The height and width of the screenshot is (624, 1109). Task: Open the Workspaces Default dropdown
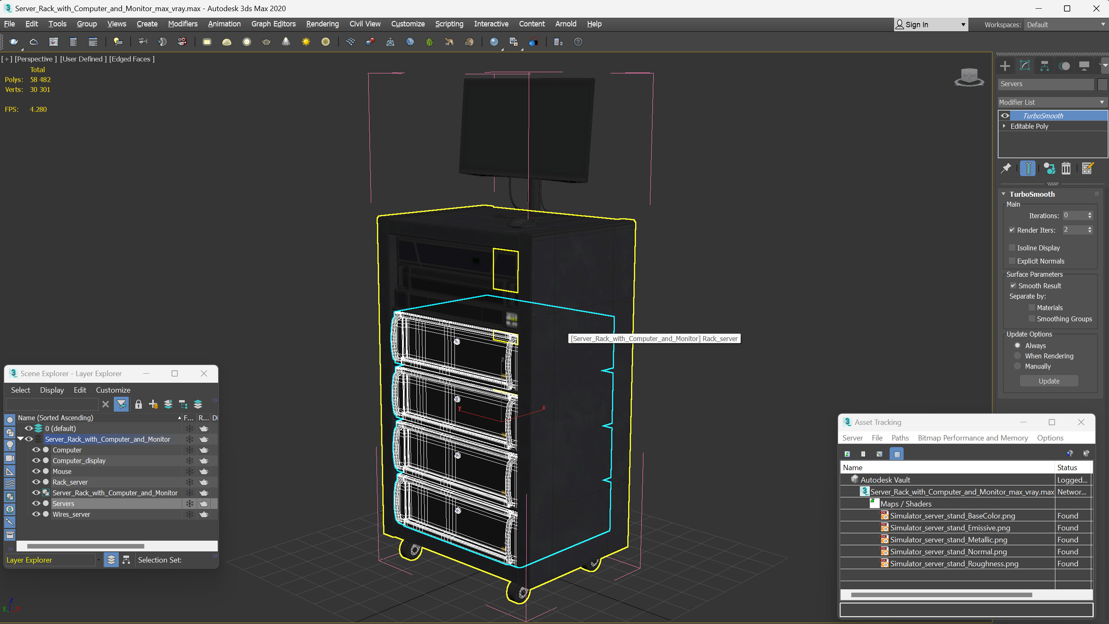coord(1065,25)
